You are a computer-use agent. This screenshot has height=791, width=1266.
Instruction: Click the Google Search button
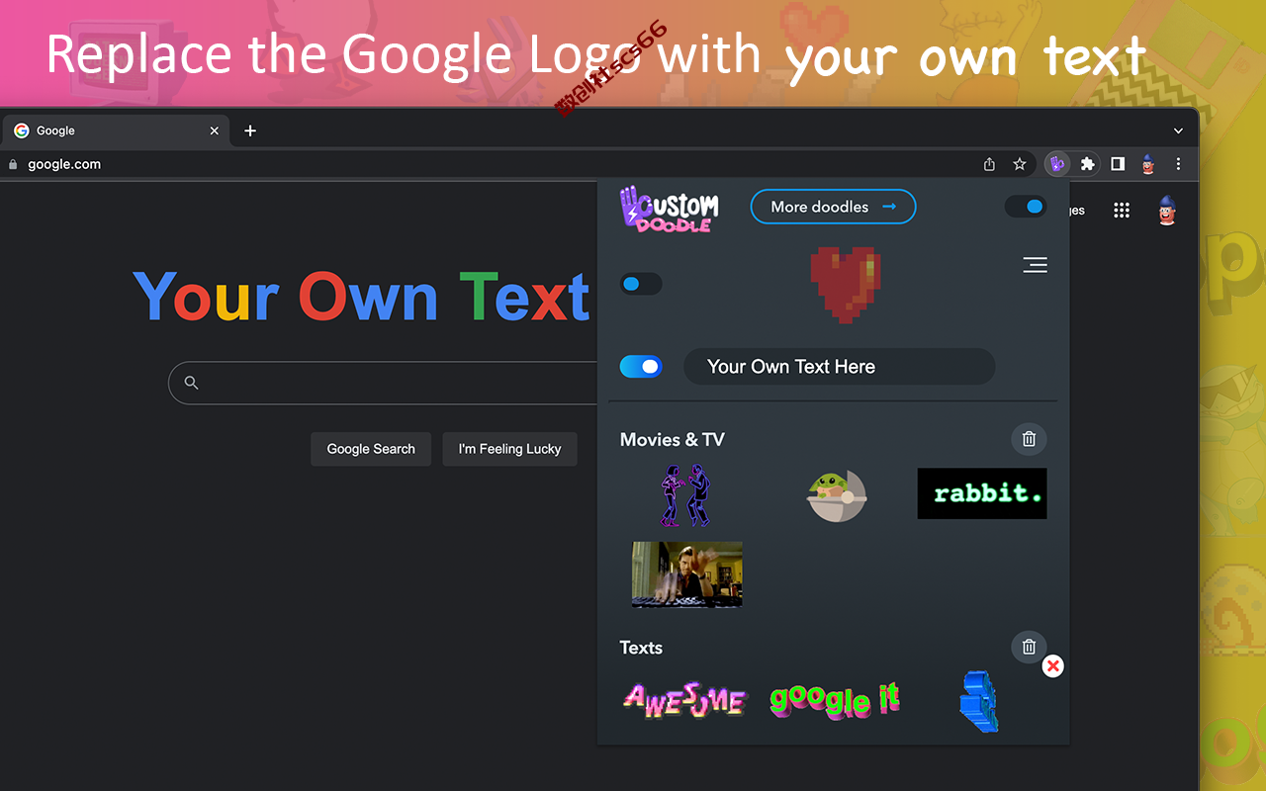pyautogui.click(x=371, y=449)
